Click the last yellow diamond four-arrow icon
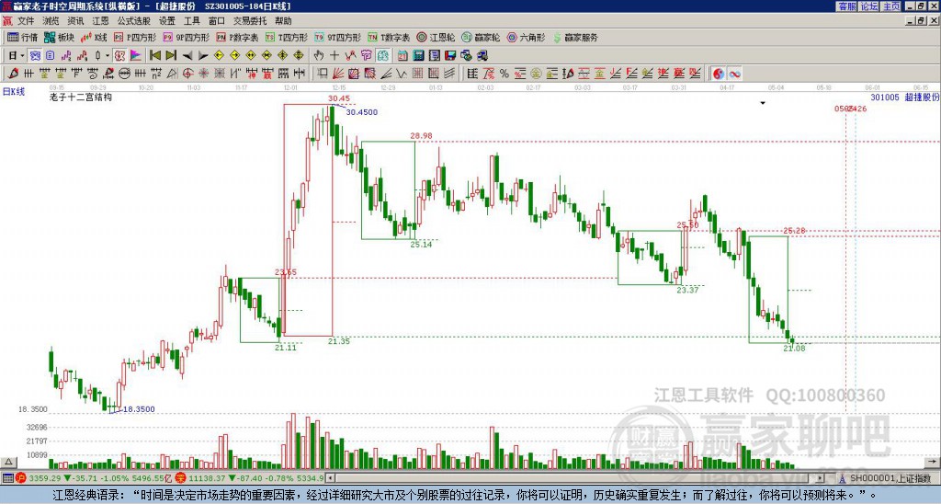The width and height of the screenshot is (941, 504). pos(299,55)
